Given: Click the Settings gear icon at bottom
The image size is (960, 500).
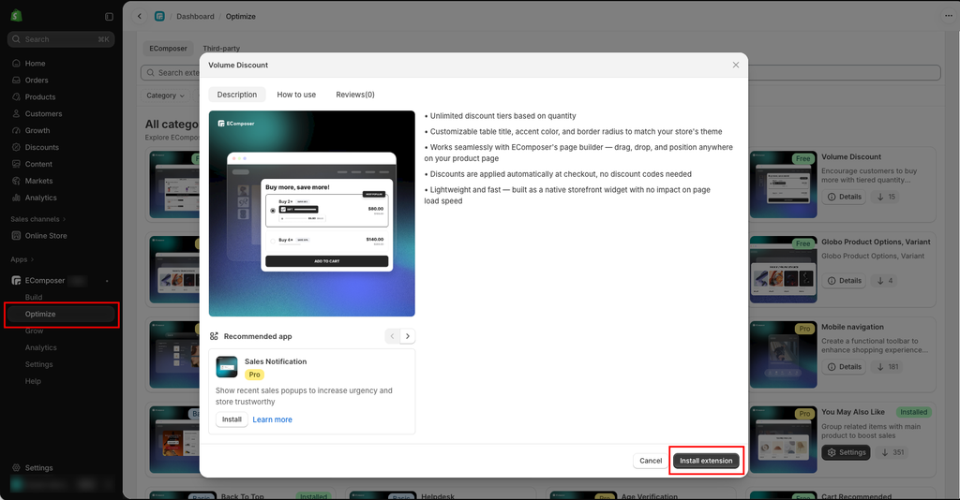Looking at the screenshot, I should coord(17,467).
